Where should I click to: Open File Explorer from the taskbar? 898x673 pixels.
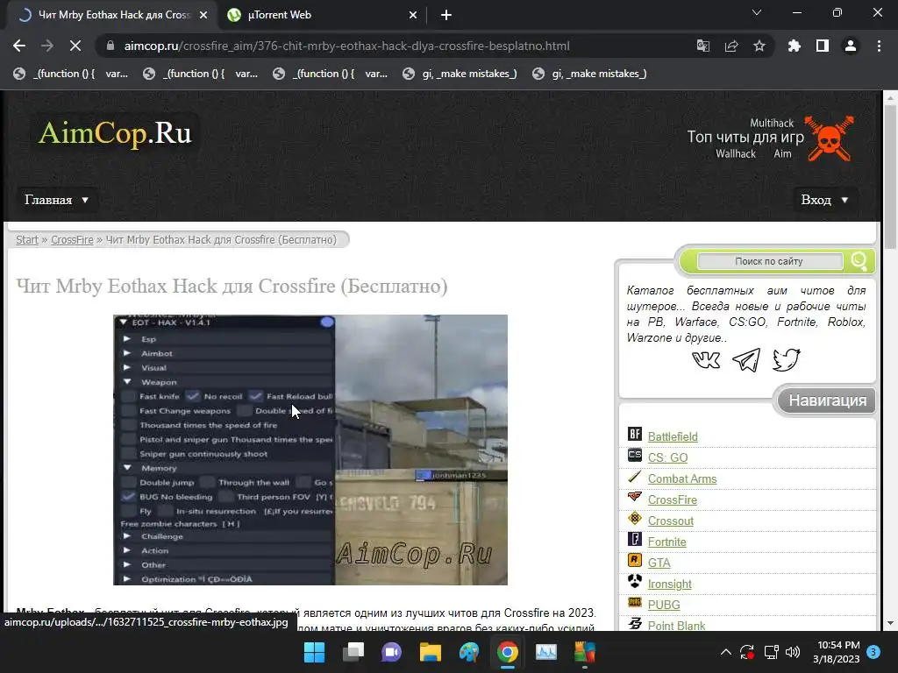tap(430, 652)
